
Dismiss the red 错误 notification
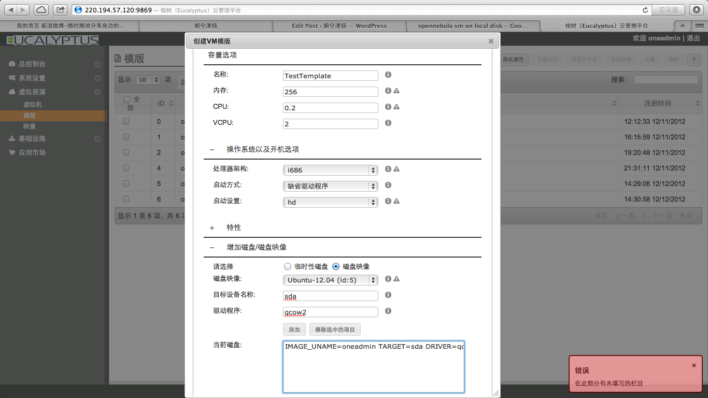[694, 365]
